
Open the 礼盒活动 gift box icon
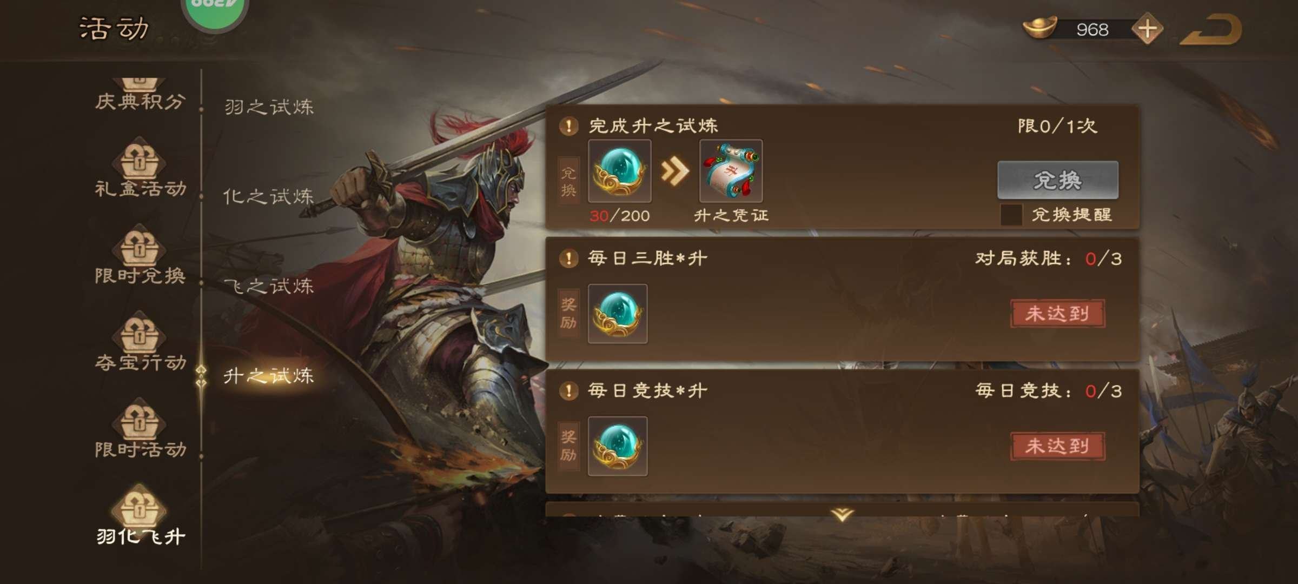pyautogui.click(x=140, y=158)
